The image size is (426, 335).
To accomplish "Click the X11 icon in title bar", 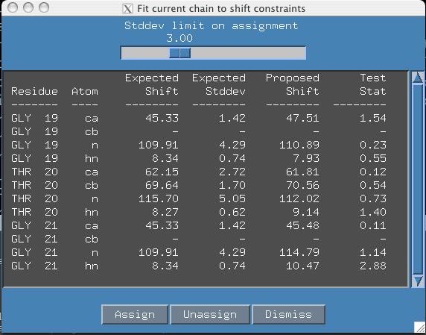I will (127, 9).
